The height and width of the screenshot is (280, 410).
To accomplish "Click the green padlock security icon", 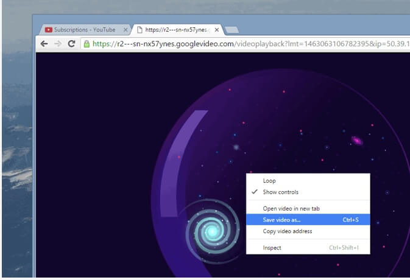I will point(87,44).
